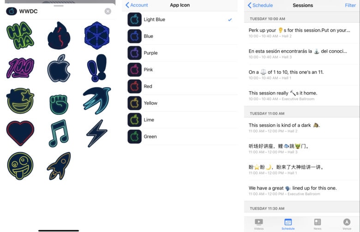Select the raised fist sticker
This screenshot has height=232, width=360.
[x=59, y=104]
